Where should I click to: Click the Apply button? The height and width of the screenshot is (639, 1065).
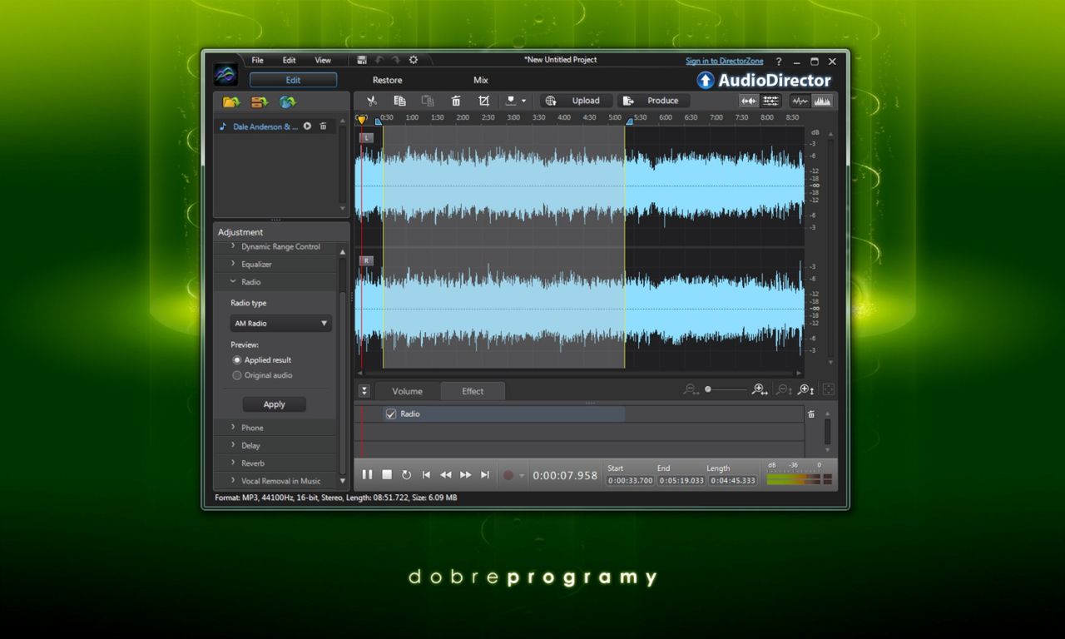pyautogui.click(x=275, y=404)
